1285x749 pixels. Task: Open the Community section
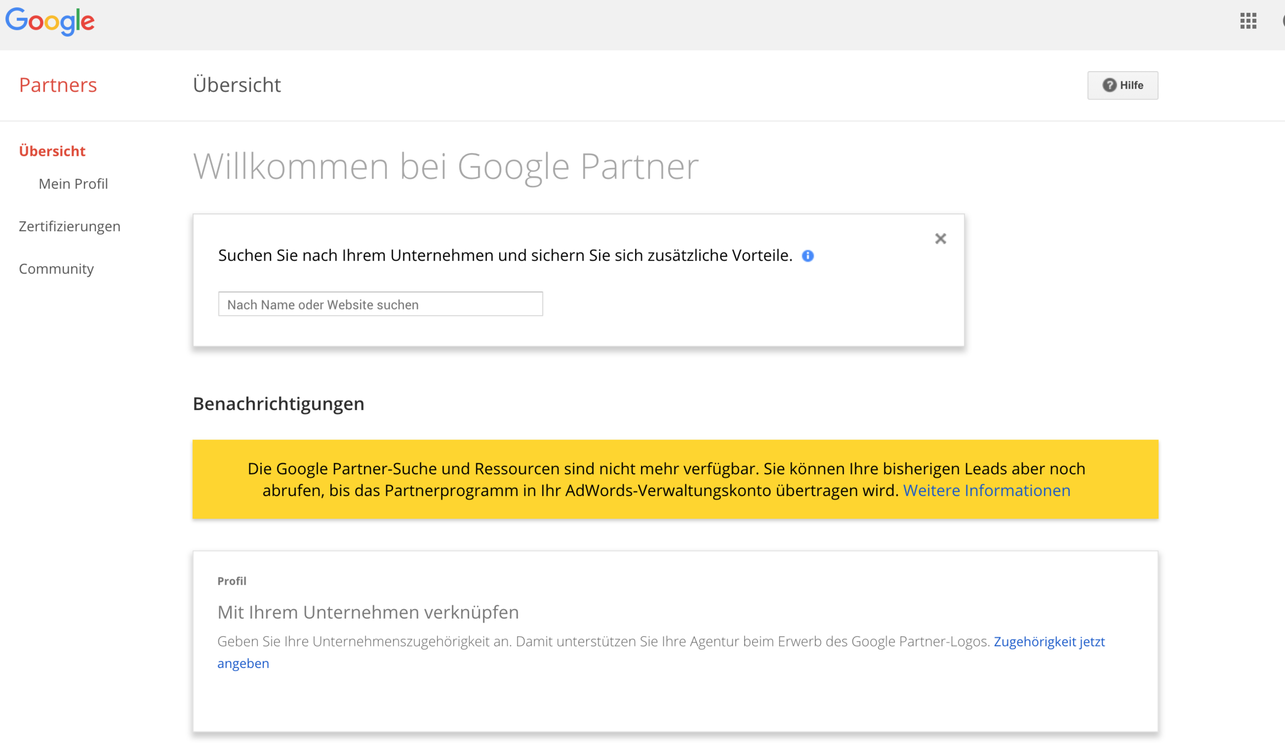pyautogui.click(x=56, y=269)
